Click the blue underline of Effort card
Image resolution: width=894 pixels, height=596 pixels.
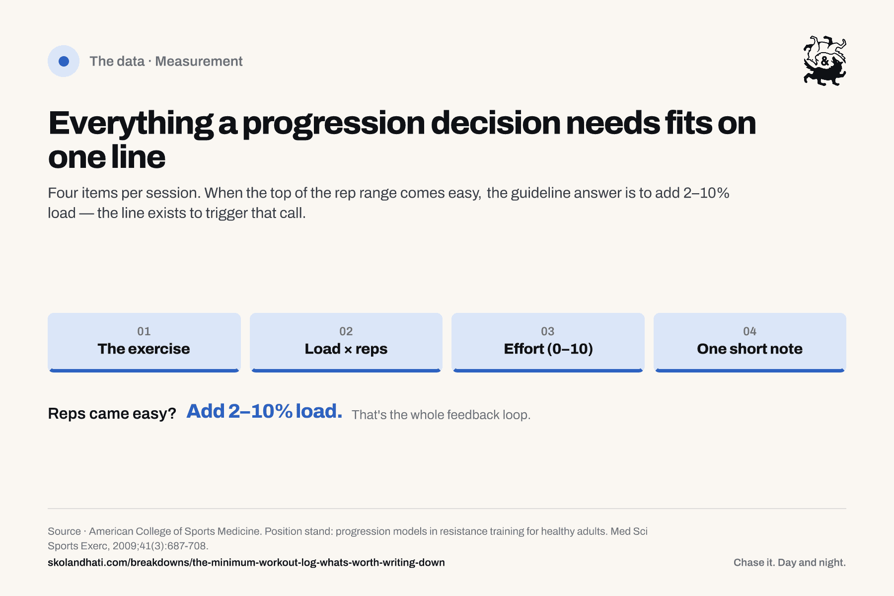coord(548,371)
